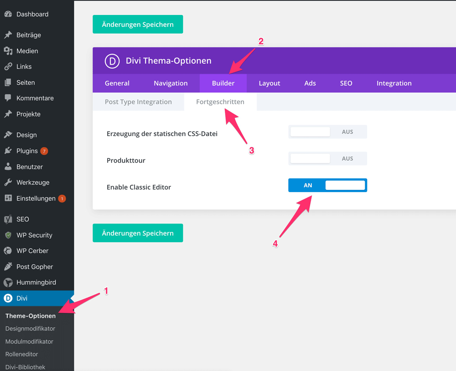Click the Yoast SEO icon in sidebar

(8, 219)
